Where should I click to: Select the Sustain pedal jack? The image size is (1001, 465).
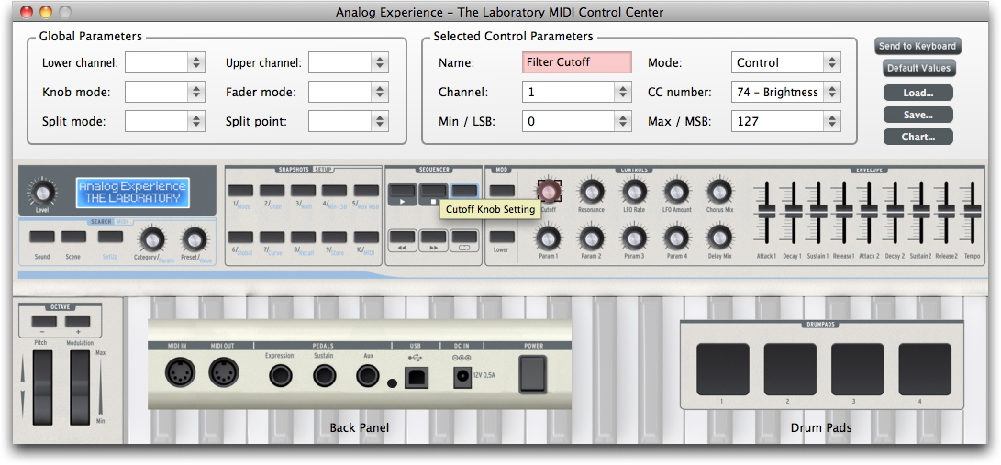pos(324,376)
